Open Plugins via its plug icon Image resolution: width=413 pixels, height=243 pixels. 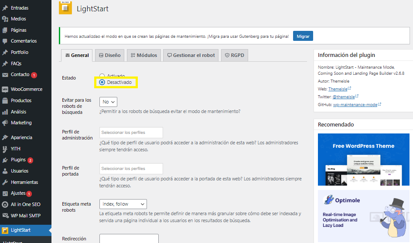tap(5, 160)
